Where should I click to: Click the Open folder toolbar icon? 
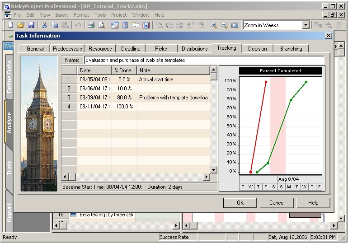[x=21, y=25]
